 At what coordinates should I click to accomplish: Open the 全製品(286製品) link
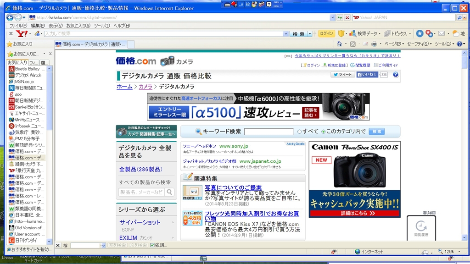pyautogui.click(x=140, y=170)
